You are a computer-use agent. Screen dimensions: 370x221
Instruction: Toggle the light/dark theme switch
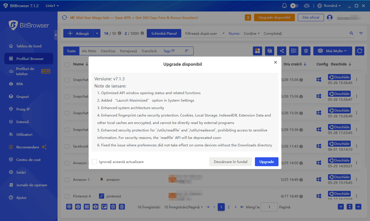[x=294, y=6]
